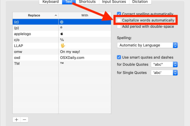This screenshot has width=190, height=126.
Task: Switch to the Keyboard tab
Action: click(50, 2)
